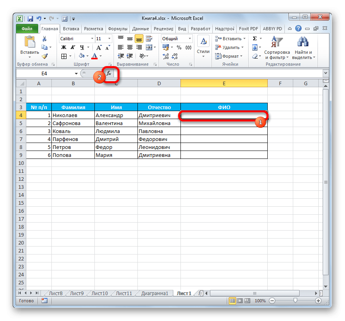The width and height of the screenshot is (345, 321).
Task: Click the Percent style icon
Action: pos(179,47)
